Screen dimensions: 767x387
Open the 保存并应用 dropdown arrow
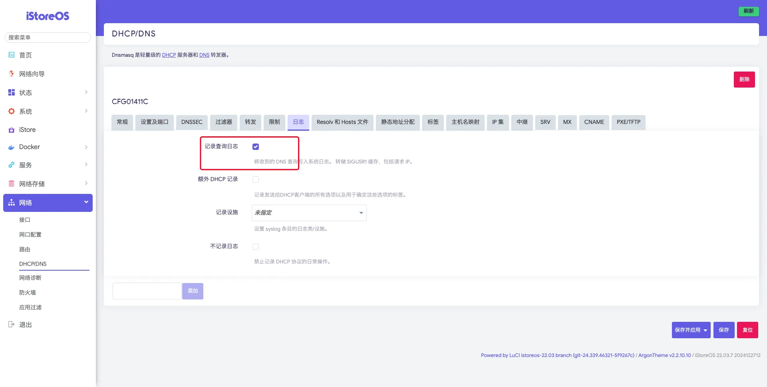pos(705,330)
